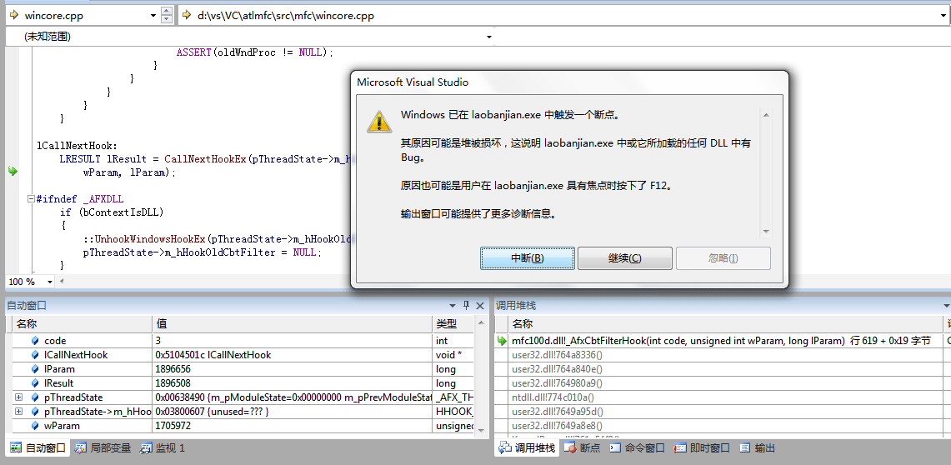Click the value 0x5104501c lCallNextHook
Viewport: 951px width, 465px height.
click(x=213, y=355)
